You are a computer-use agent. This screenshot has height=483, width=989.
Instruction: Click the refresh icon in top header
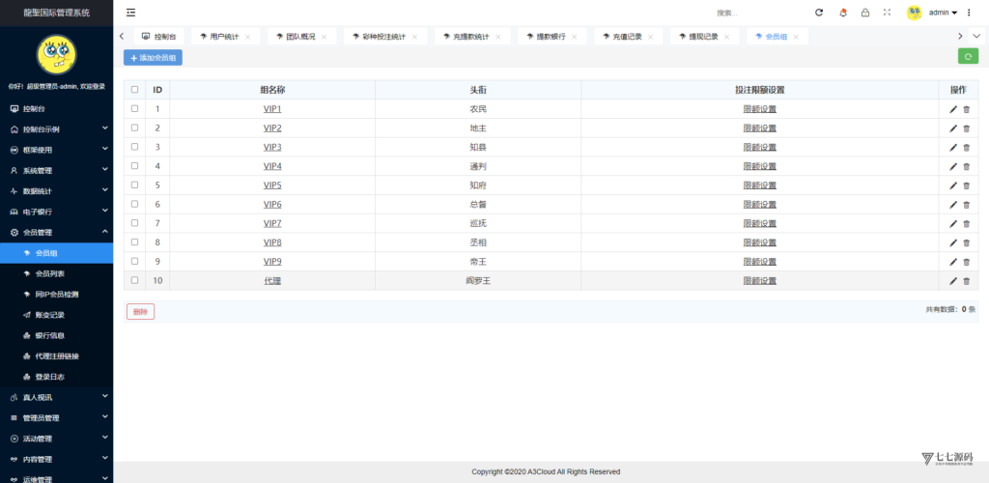pos(819,13)
